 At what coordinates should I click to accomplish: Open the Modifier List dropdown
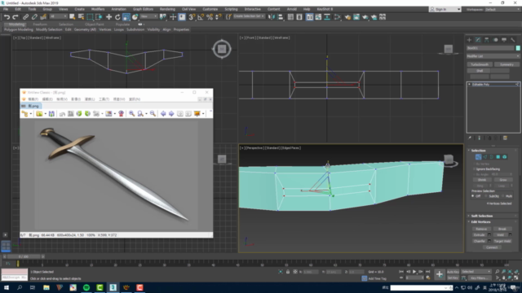(x=493, y=56)
